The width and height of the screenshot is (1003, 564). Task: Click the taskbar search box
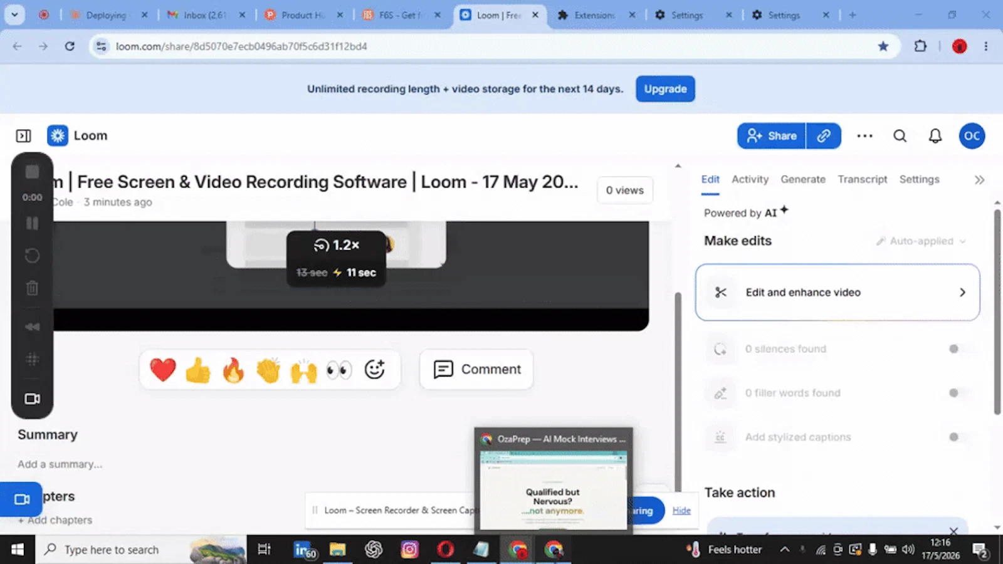click(x=141, y=550)
